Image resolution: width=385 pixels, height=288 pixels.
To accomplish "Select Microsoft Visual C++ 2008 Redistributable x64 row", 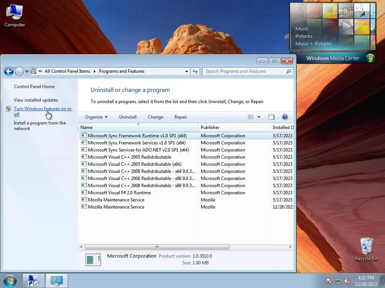I will 186,171.
